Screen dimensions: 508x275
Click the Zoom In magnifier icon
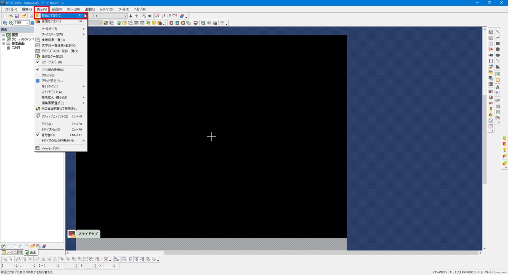[5, 23]
